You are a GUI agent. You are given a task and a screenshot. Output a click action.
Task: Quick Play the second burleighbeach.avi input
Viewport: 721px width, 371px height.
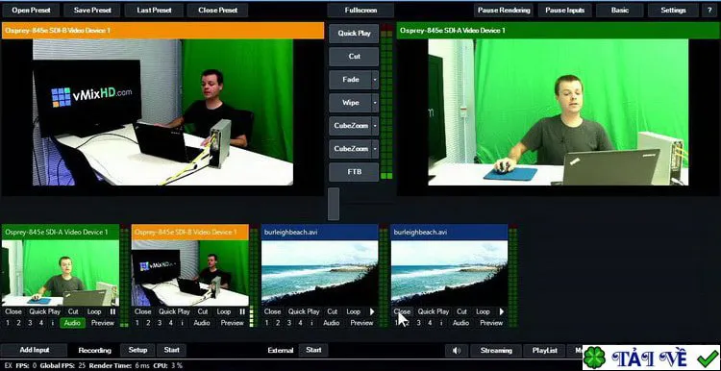(x=434, y=311)
